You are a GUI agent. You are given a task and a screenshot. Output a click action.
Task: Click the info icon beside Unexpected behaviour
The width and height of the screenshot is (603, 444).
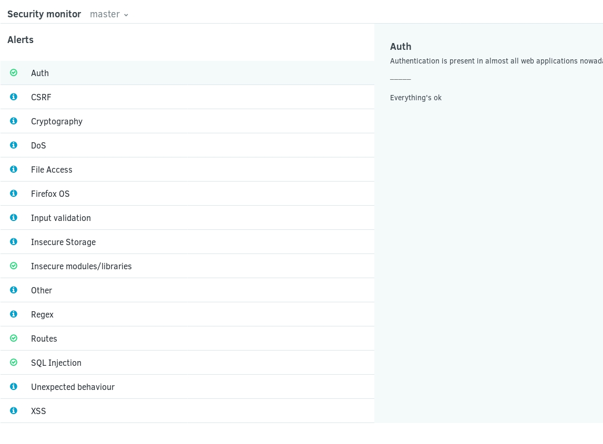[14, 387]
